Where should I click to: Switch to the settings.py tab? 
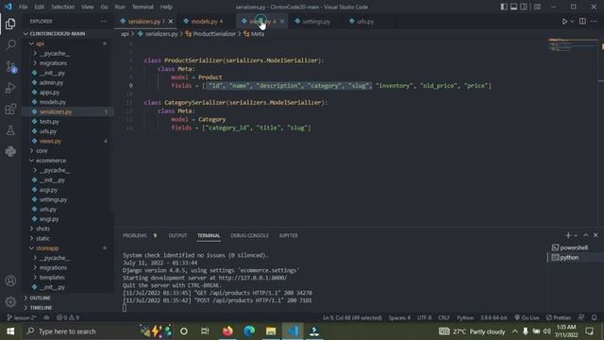pos(316,22)
